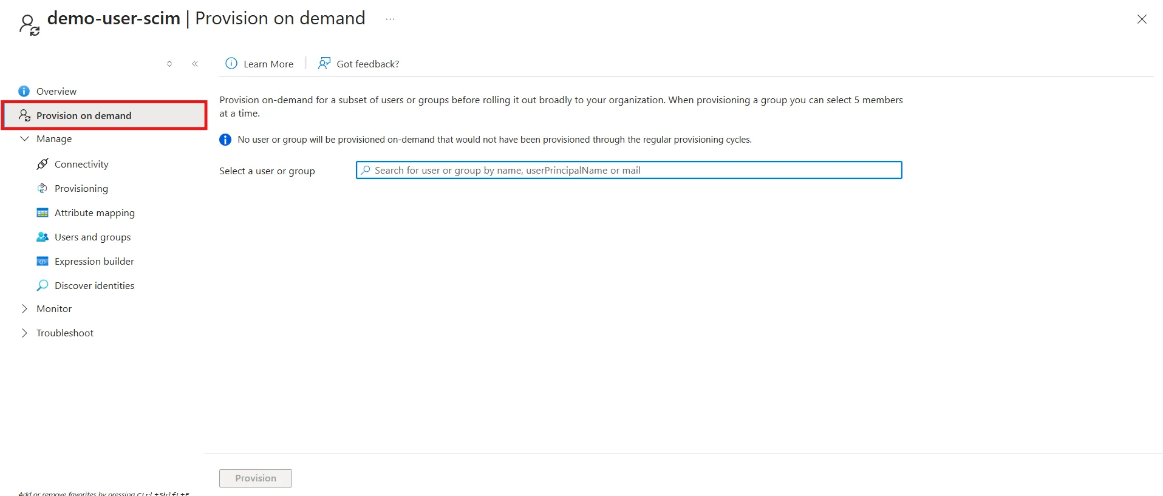Click the Provision on demand user icon

click(x=24, y=115)
